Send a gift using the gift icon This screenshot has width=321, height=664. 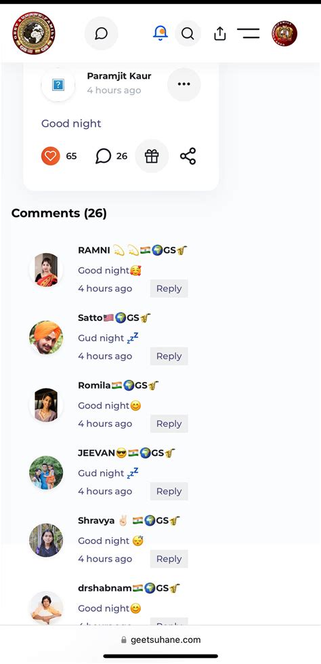152,156
